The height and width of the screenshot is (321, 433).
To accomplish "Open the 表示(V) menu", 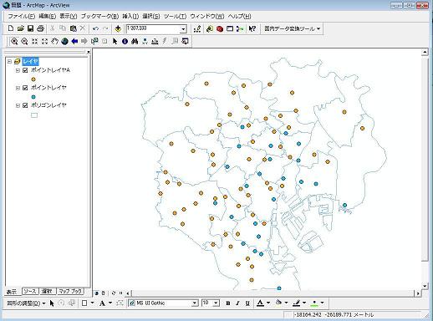I will pyautogui.click(x=69, y=16).
